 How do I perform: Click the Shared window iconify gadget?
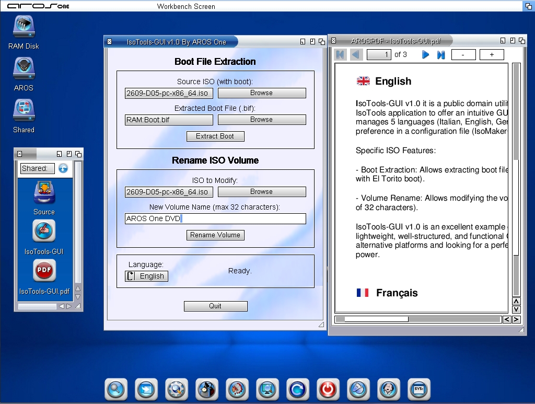pyautogui.click(x=60, y=154)
